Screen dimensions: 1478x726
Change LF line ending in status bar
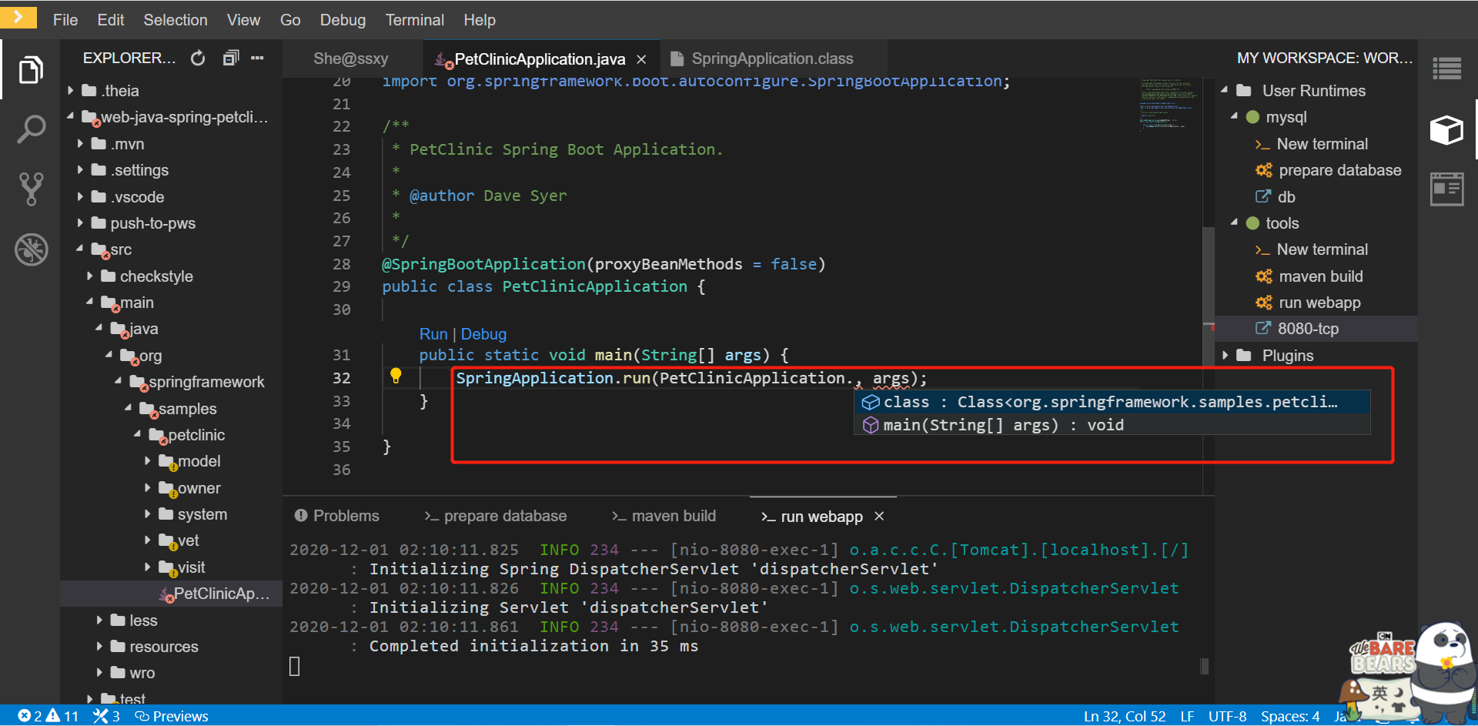[x=1187, y=716]
